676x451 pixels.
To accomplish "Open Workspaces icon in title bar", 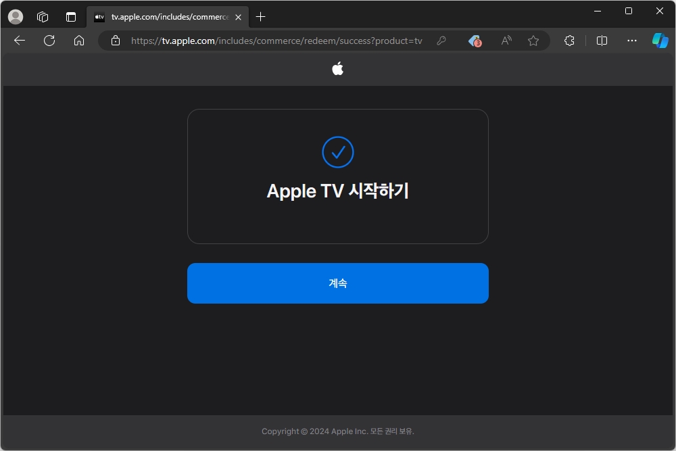I will click(43, 17).
